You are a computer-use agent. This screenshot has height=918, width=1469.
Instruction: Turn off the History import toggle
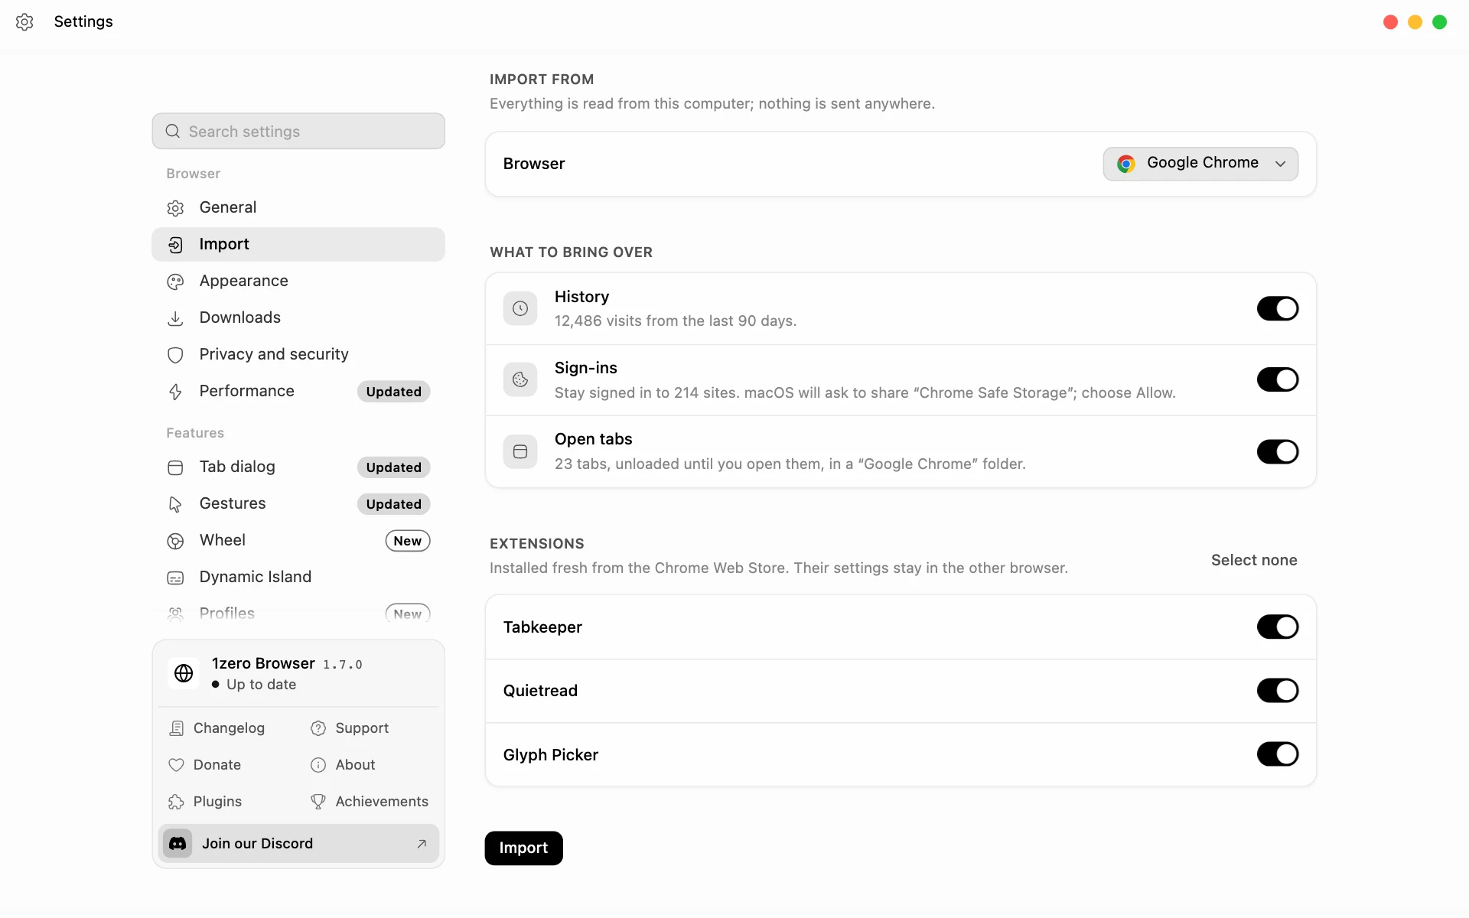pos(1278,308)
